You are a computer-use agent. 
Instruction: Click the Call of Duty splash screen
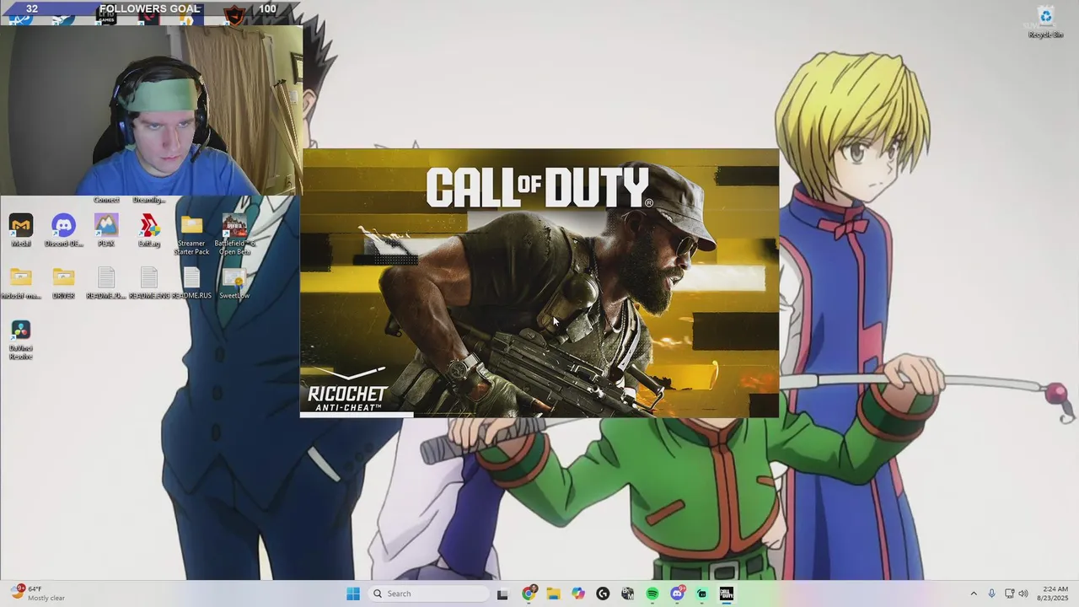[x=539, y=282]
